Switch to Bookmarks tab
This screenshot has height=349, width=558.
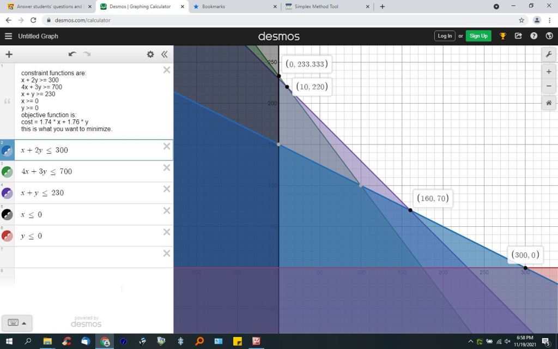coord(235,7)
